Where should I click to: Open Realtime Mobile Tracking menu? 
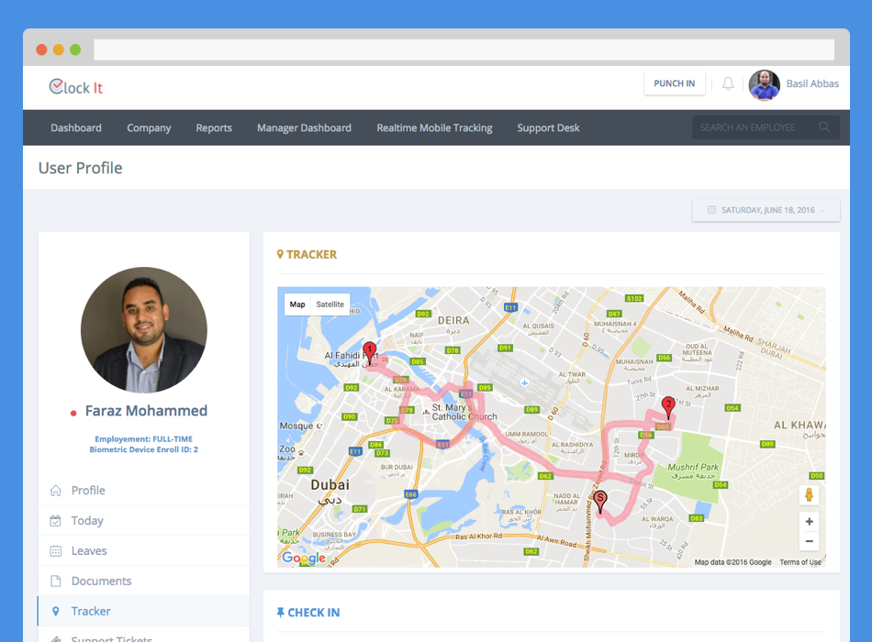click(x=434, y=127)
